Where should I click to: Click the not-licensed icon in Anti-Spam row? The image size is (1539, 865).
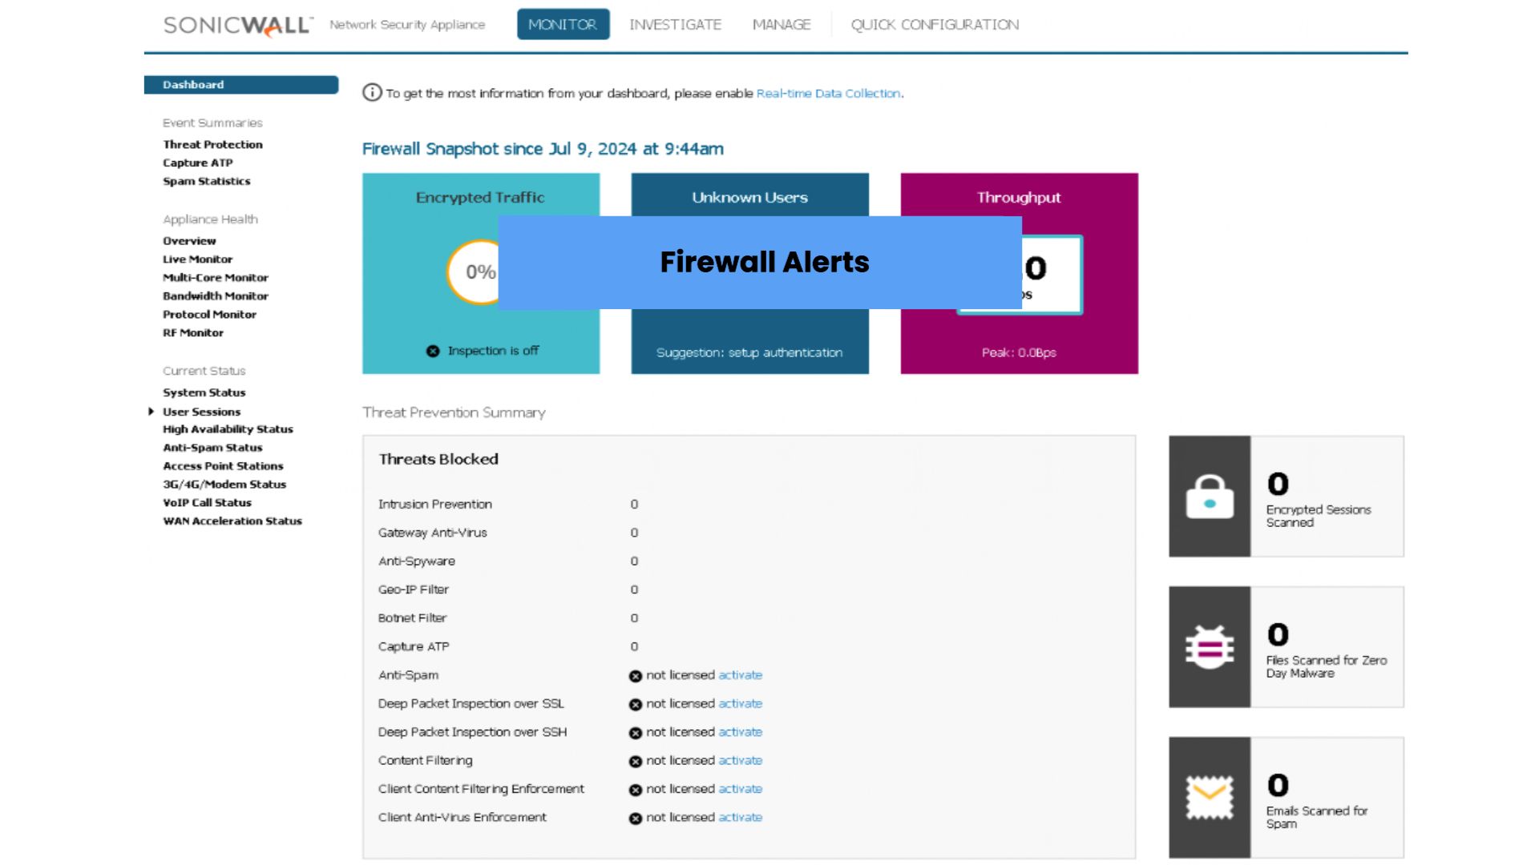click(636, 676)
